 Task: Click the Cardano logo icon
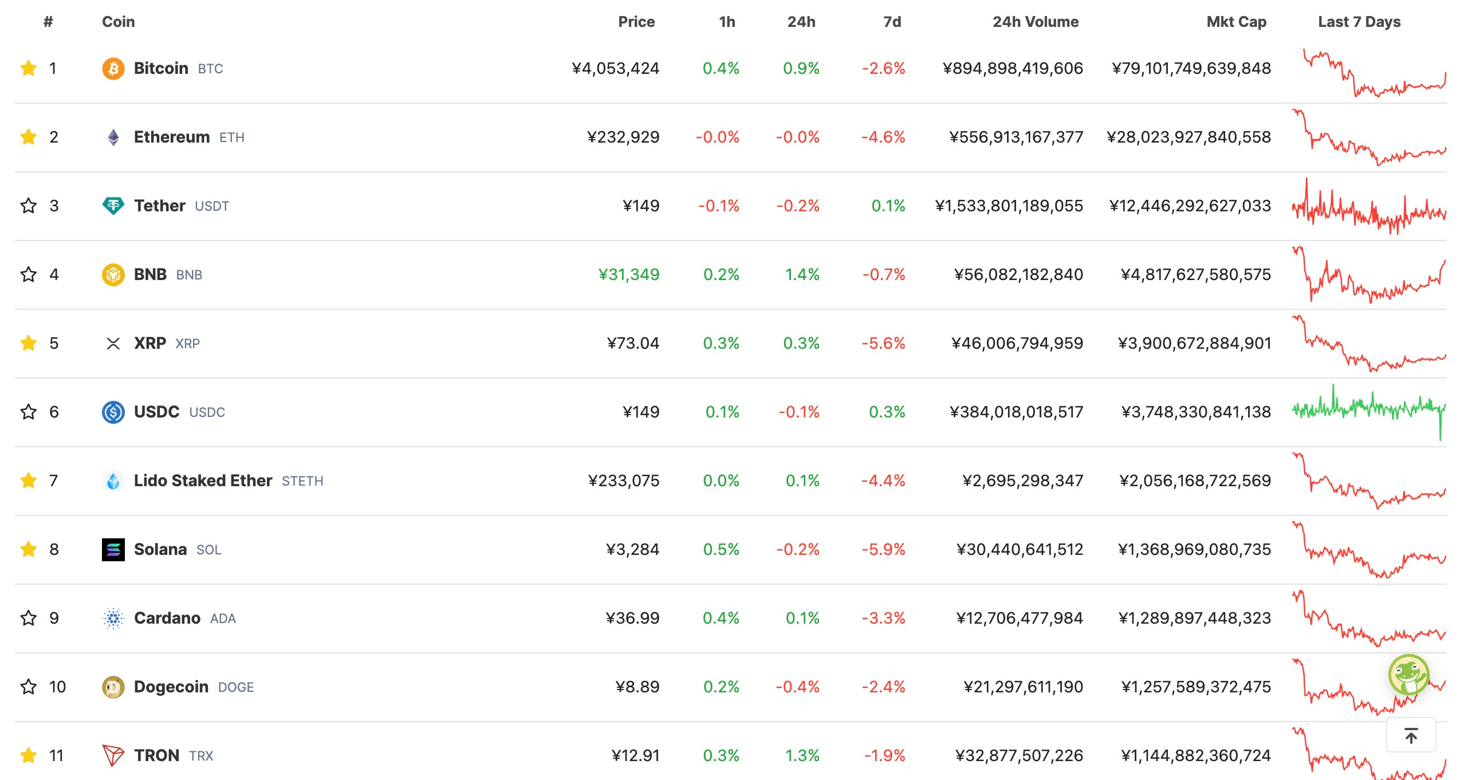113,619
